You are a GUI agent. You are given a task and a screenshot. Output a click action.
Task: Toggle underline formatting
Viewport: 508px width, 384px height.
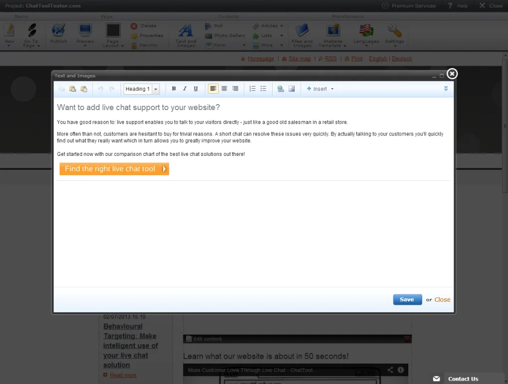[196, 88]
